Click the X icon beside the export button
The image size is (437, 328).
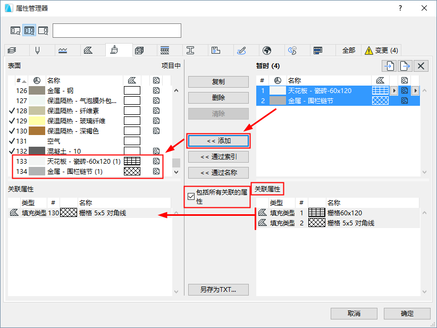[421, 66]
